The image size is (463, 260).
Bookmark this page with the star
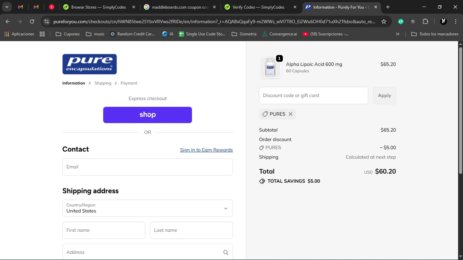384,21
